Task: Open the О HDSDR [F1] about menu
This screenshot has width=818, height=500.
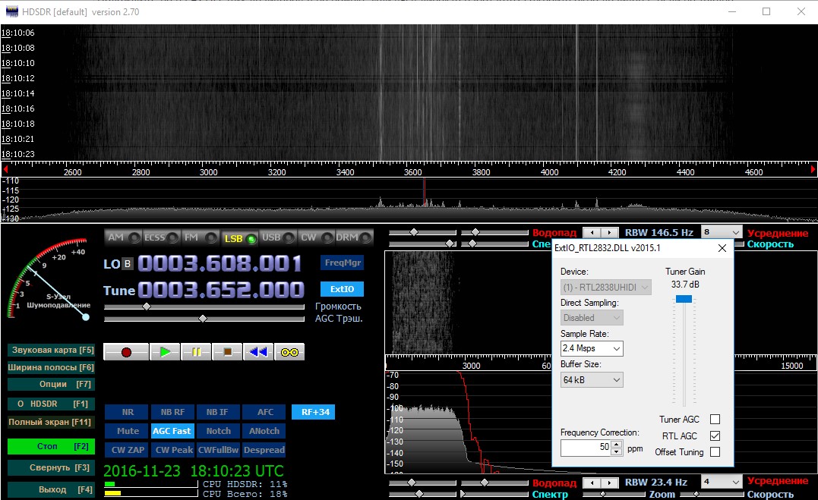Action: pos(51,404)
